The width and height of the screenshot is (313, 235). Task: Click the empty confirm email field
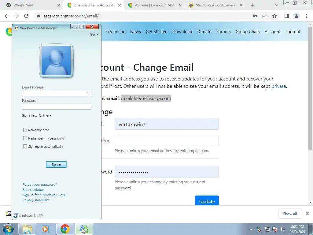167,140
